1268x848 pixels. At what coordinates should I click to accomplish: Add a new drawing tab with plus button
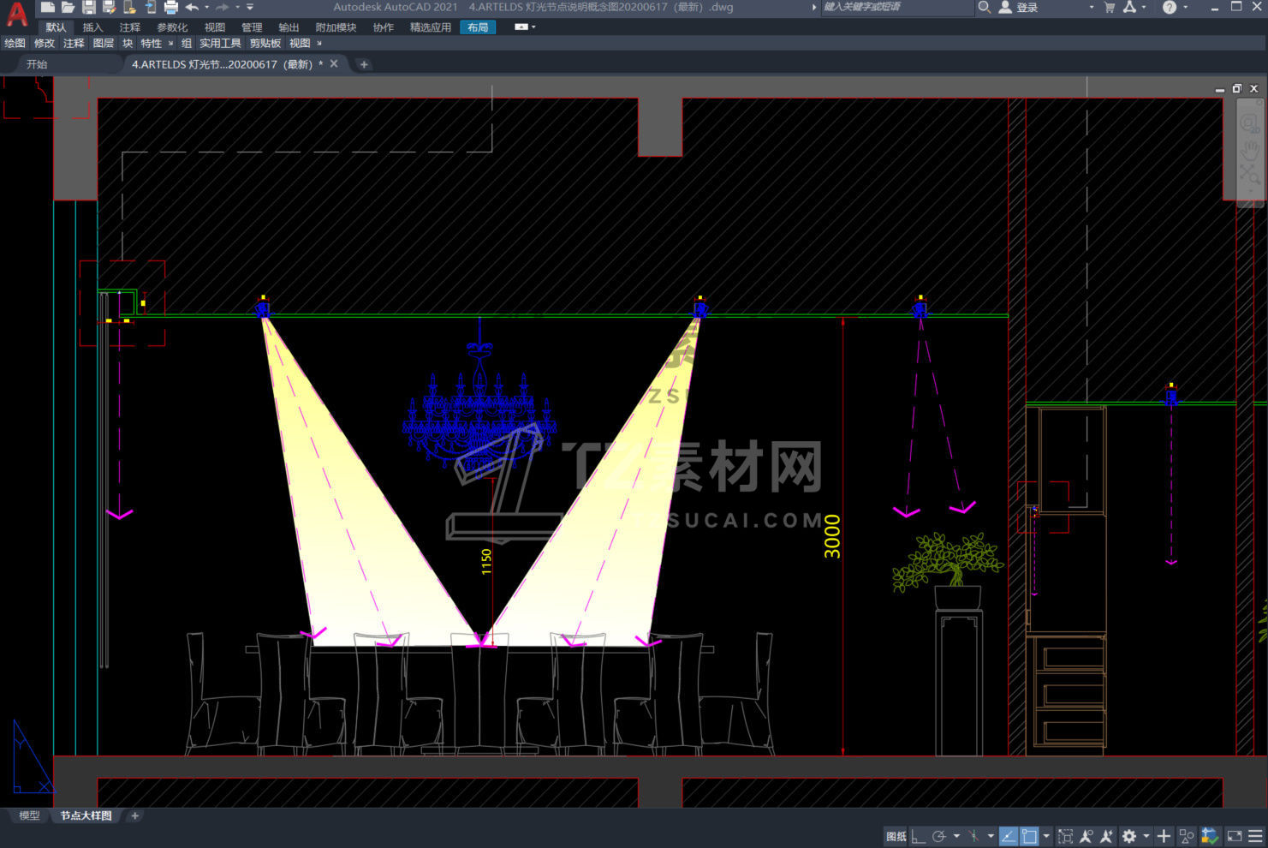tap(364, 64)
